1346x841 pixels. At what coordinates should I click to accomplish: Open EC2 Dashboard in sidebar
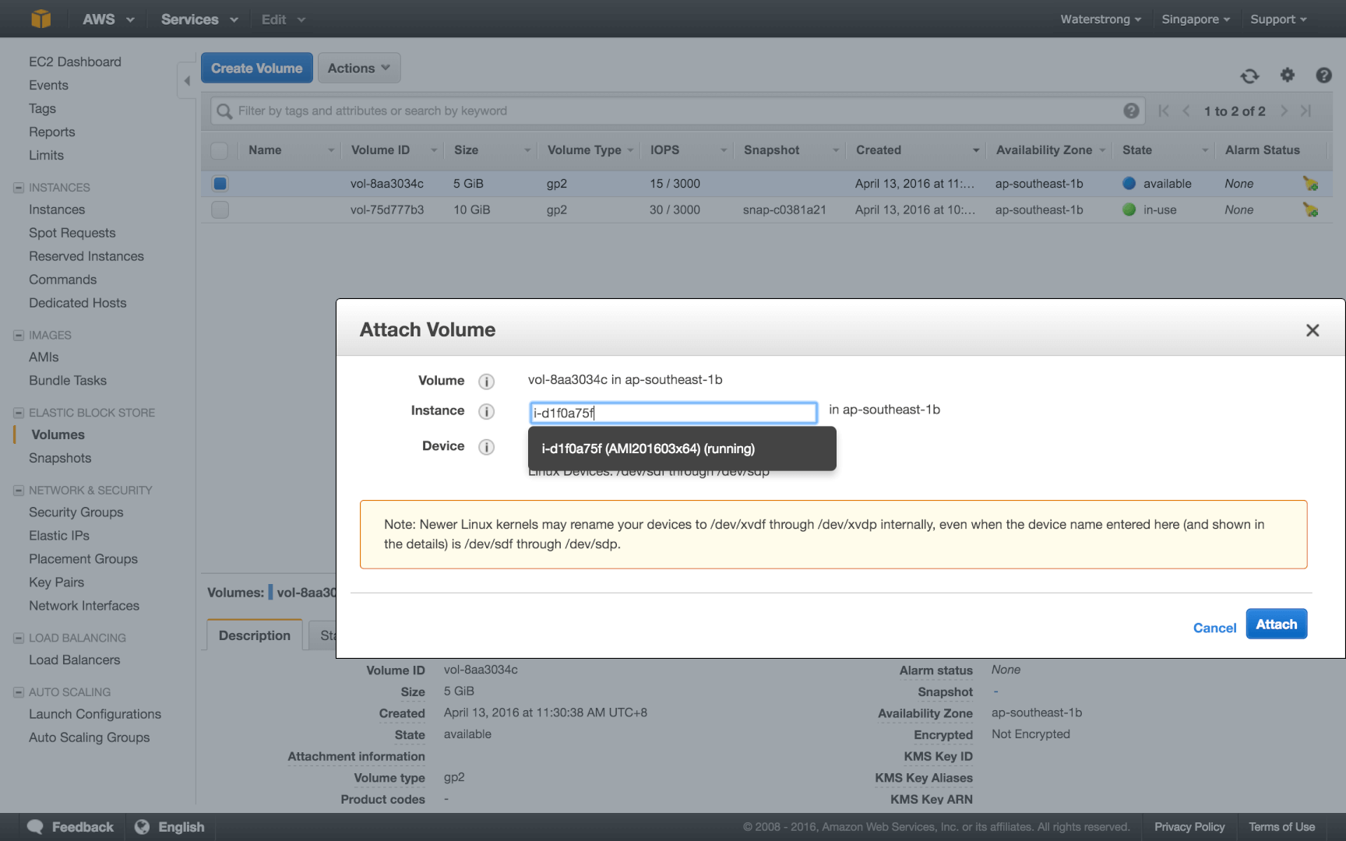point(75,62)
